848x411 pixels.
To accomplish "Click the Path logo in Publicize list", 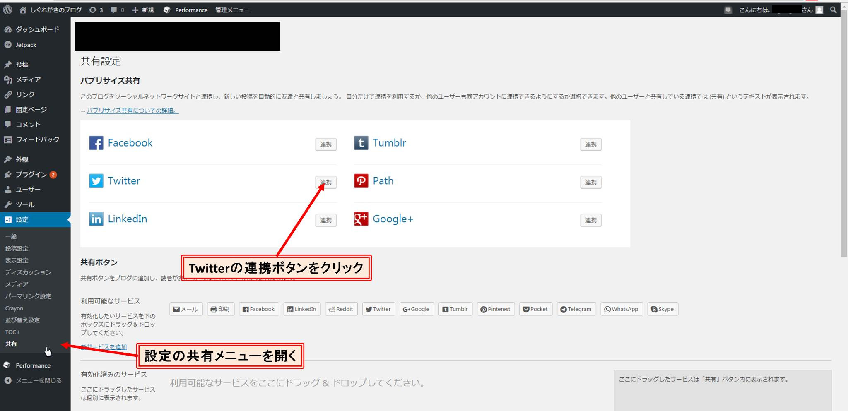I will click(361, 181).
